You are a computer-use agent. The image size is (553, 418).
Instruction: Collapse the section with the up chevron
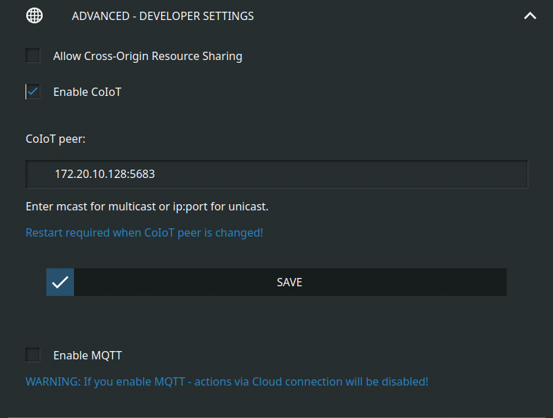click(x=530, y=16)
